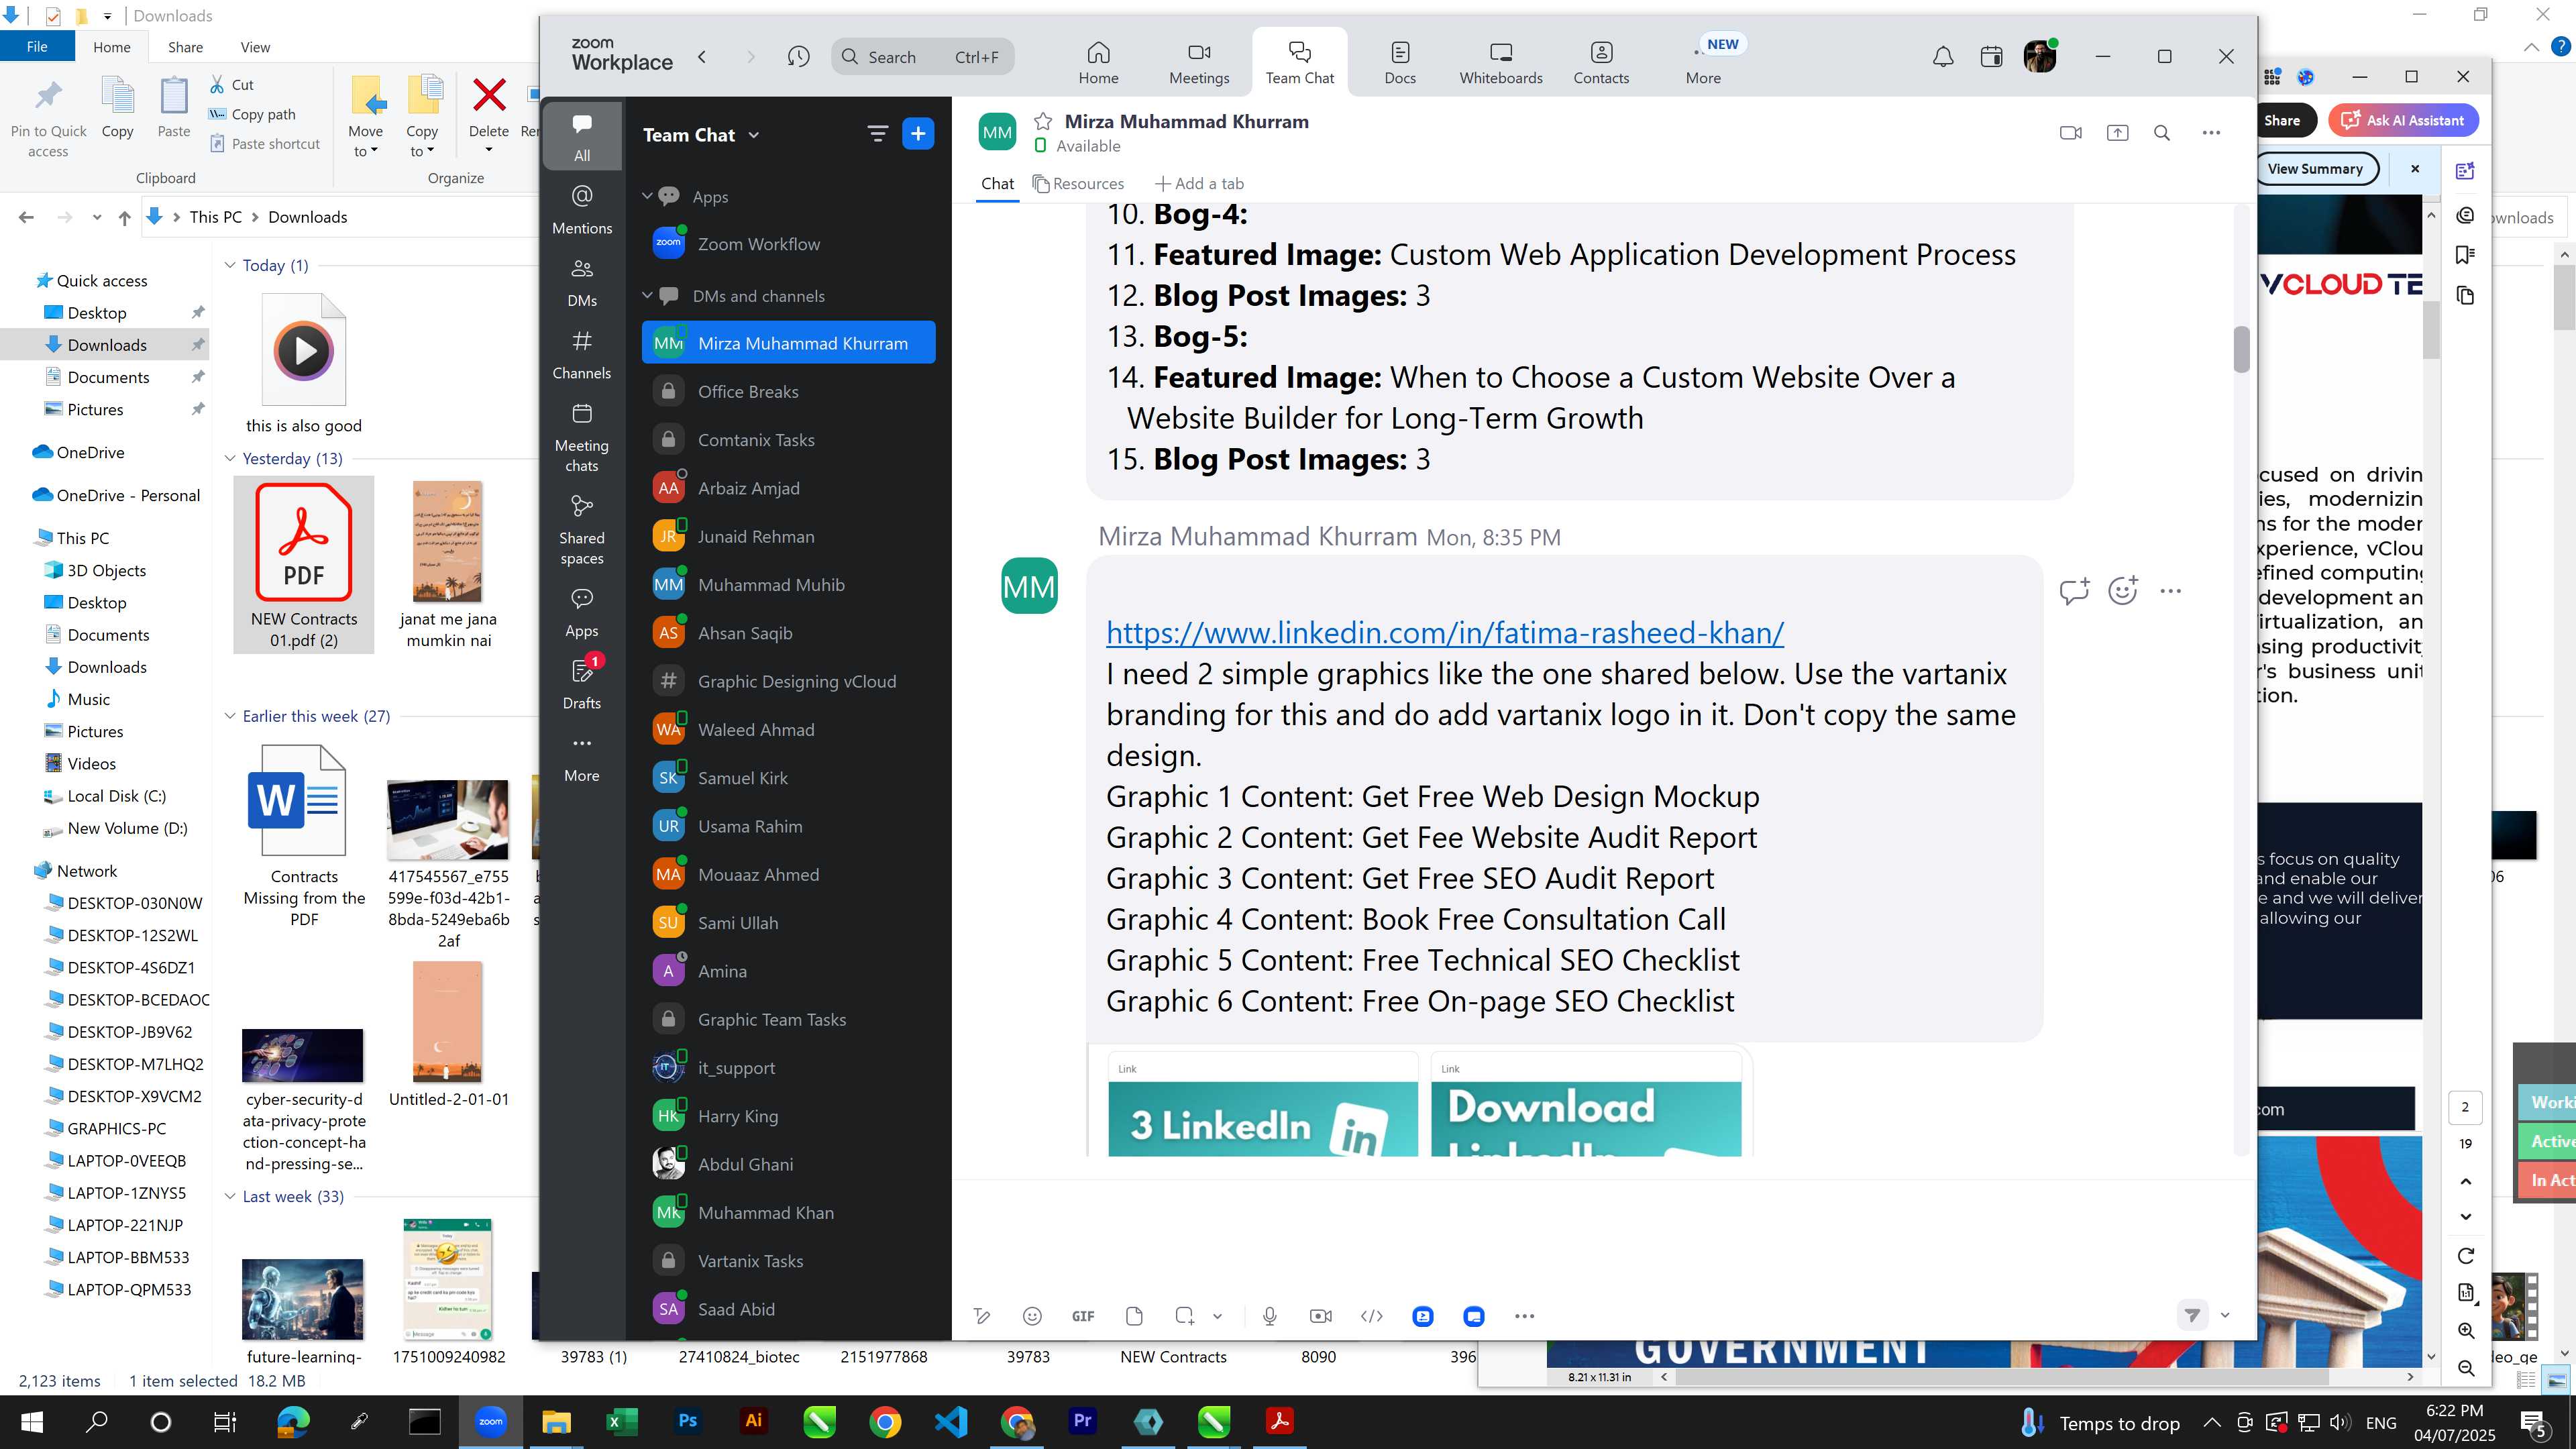
Task: Select OneDrive - Personal in navigation pane
Action: [x=117, y=495]
